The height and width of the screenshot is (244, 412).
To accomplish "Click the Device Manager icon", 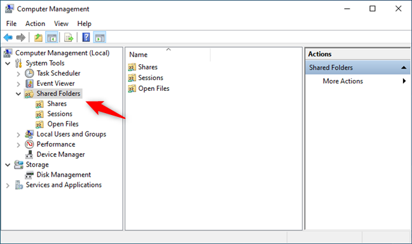I will pyautogui.click(x=29, y=154).
